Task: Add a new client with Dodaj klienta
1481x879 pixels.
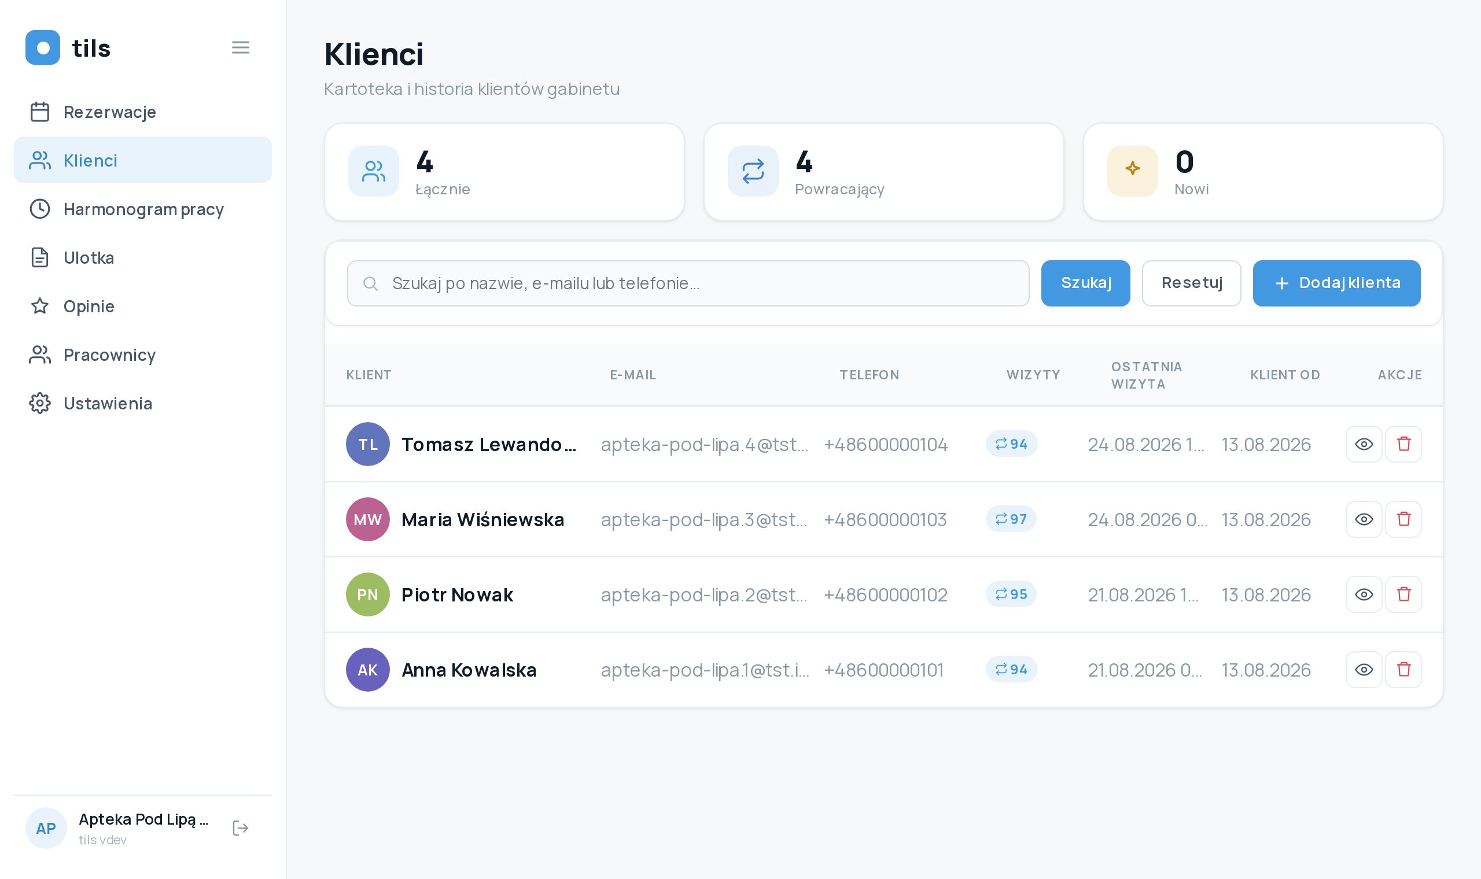Action: tap(1336, 283)
